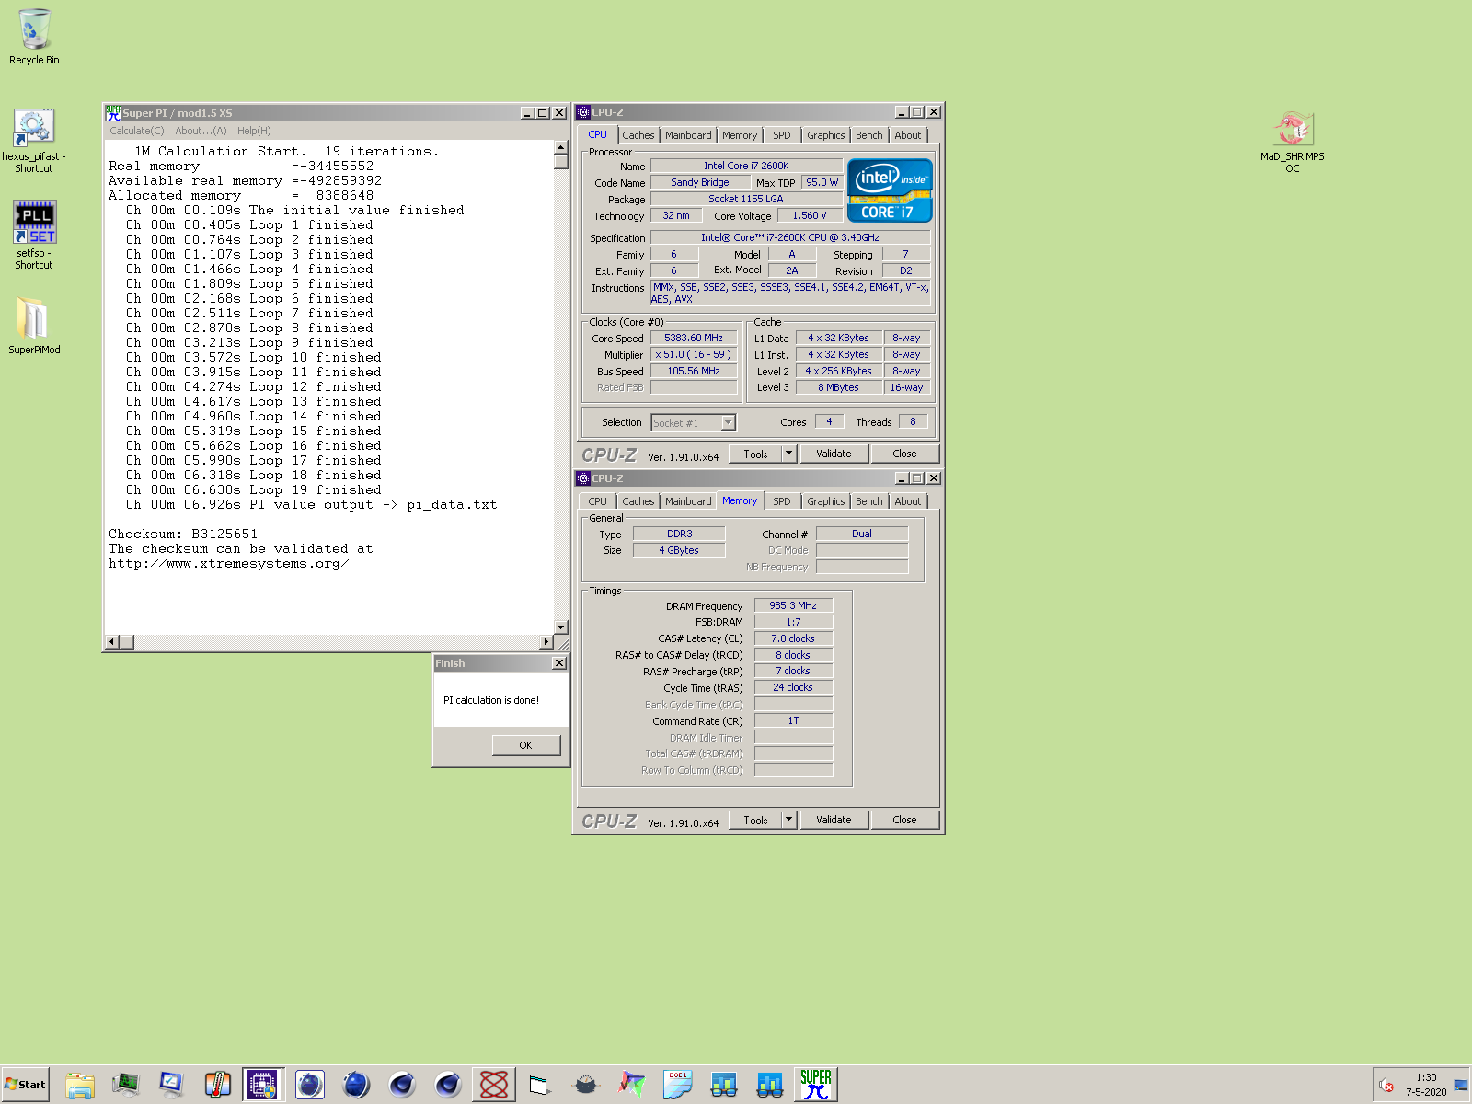Switch to the CPU-Z taskbar button
The image size is (1472, 1104).
point(263,1085)
